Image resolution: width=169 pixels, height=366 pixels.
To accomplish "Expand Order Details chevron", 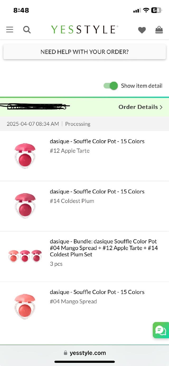I will [x=161, y=107].
